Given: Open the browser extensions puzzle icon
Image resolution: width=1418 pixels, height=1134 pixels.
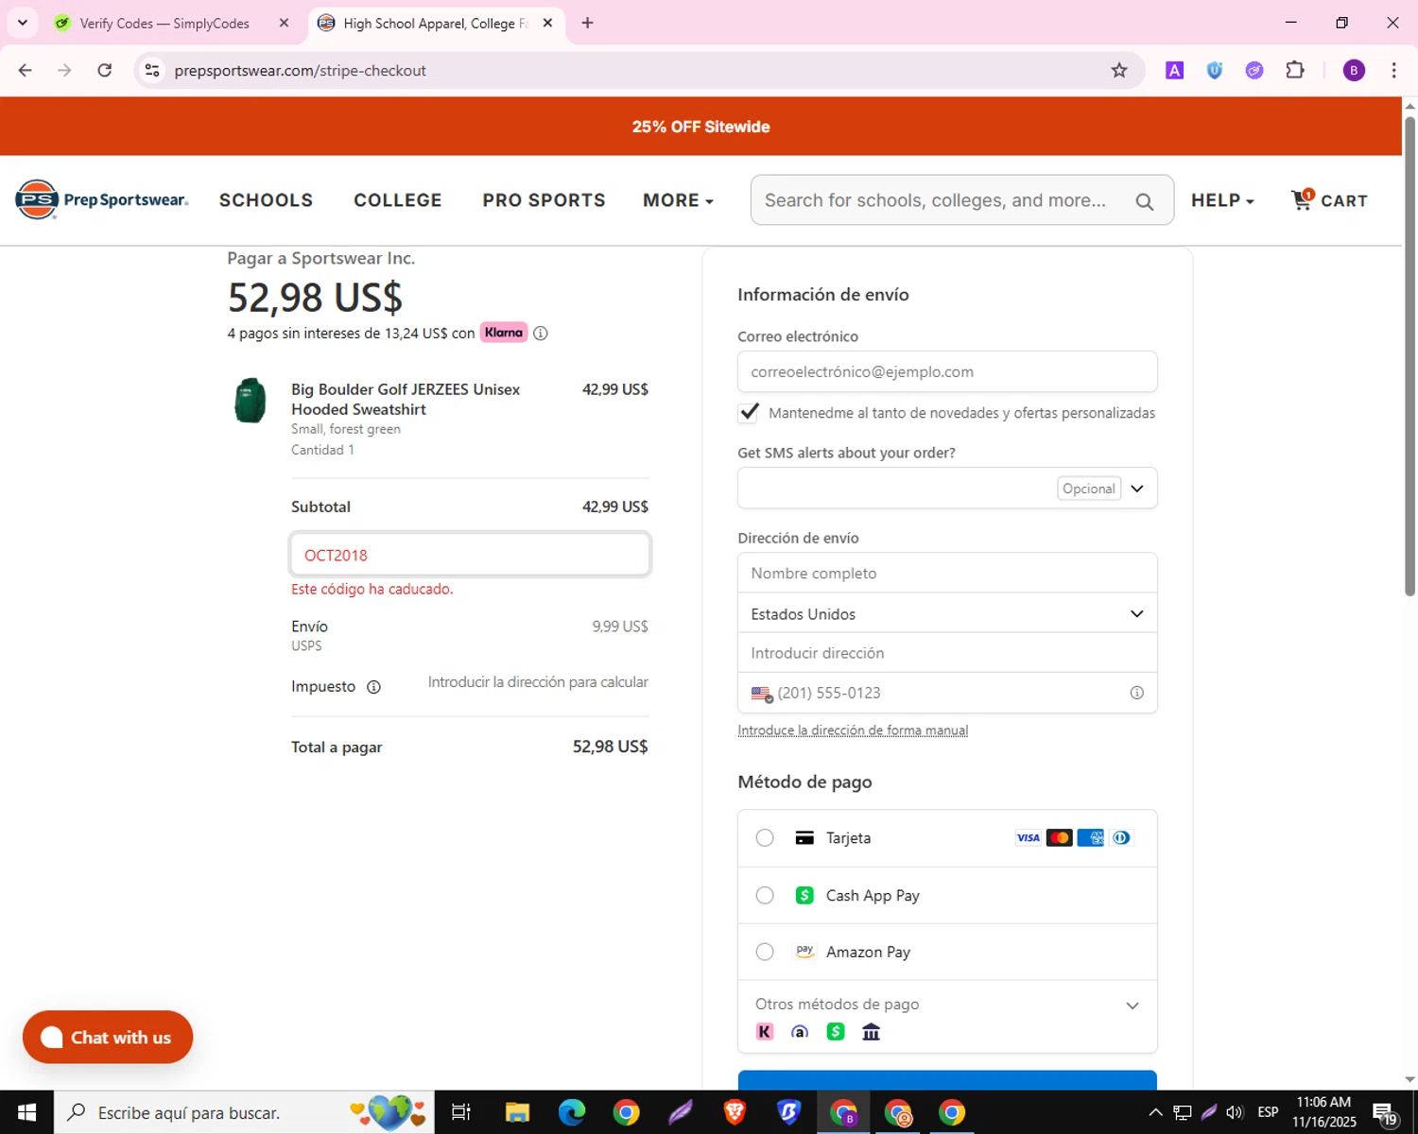Looking at the screenshot, I should point(1295,70).
